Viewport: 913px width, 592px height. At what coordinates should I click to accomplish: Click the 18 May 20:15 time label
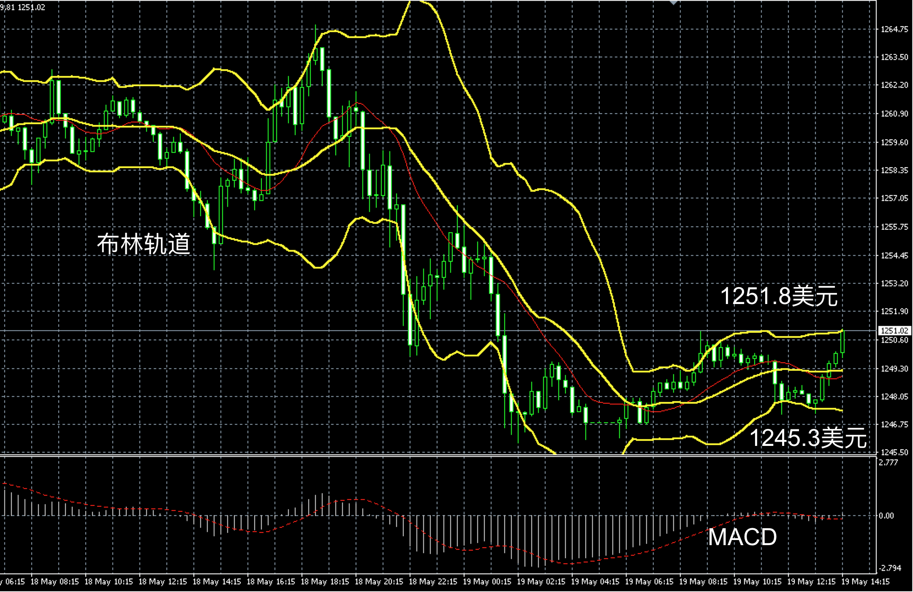tap(379, 582)
